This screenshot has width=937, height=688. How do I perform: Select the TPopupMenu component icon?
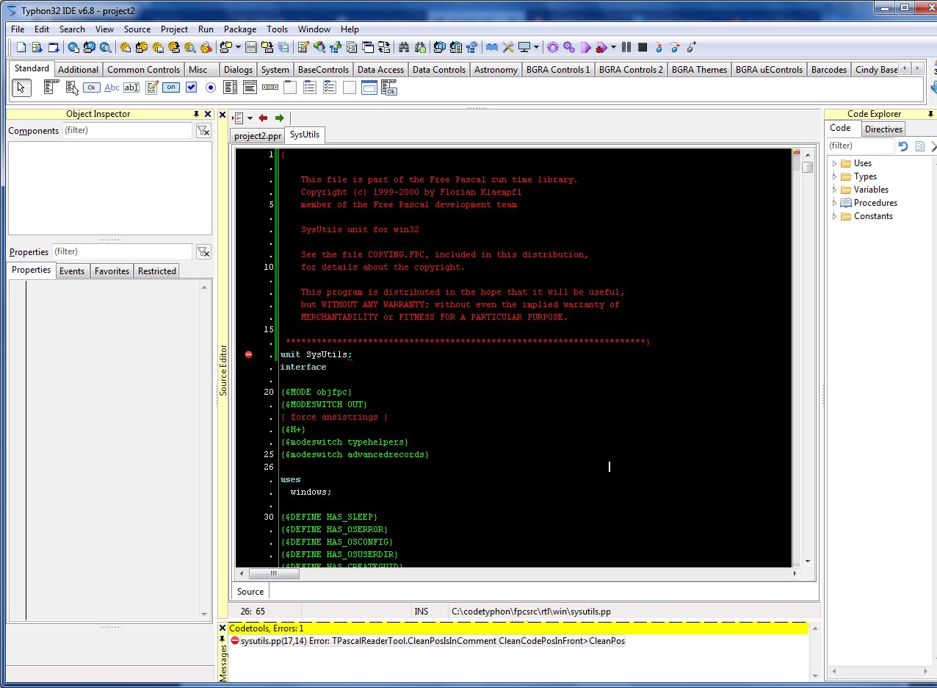72,87
